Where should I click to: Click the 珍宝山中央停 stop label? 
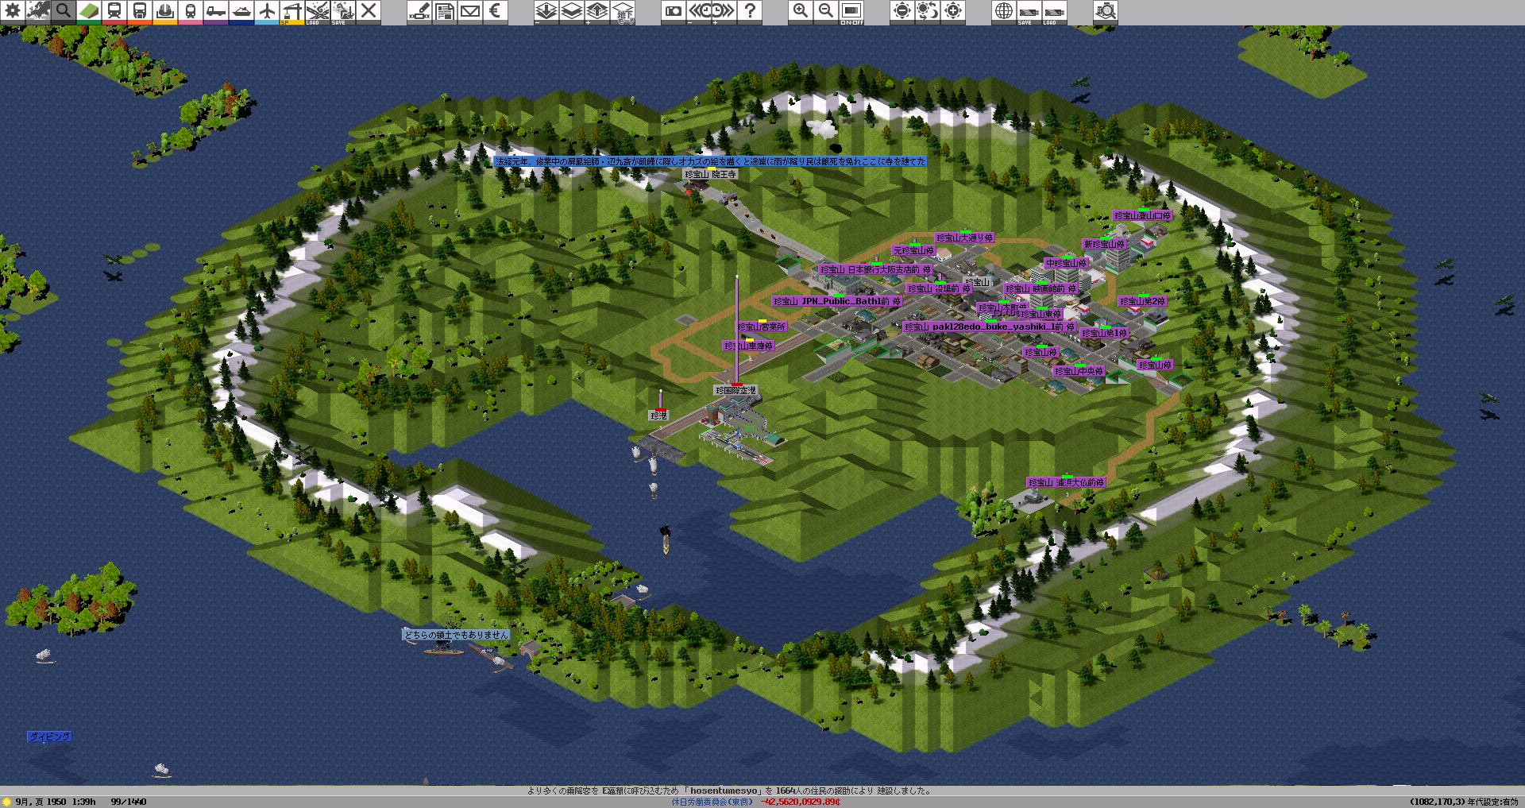pyautogui.click(x=1079, y=371)
